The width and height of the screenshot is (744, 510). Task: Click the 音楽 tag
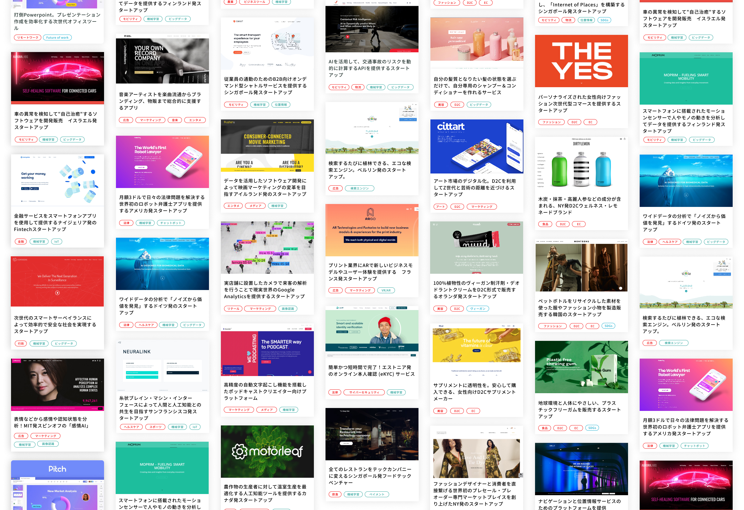[x=175, y=120]
